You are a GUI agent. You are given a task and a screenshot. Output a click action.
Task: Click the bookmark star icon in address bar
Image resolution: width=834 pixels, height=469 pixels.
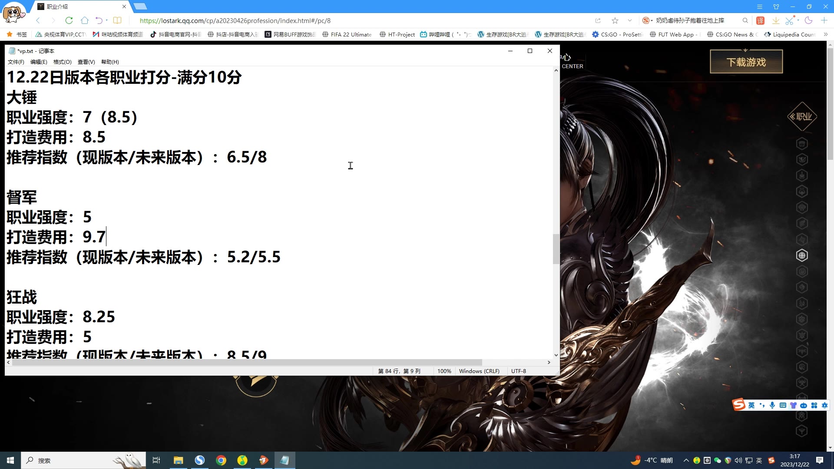[x=615, y=20]
